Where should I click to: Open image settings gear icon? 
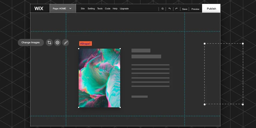point(57,42)
